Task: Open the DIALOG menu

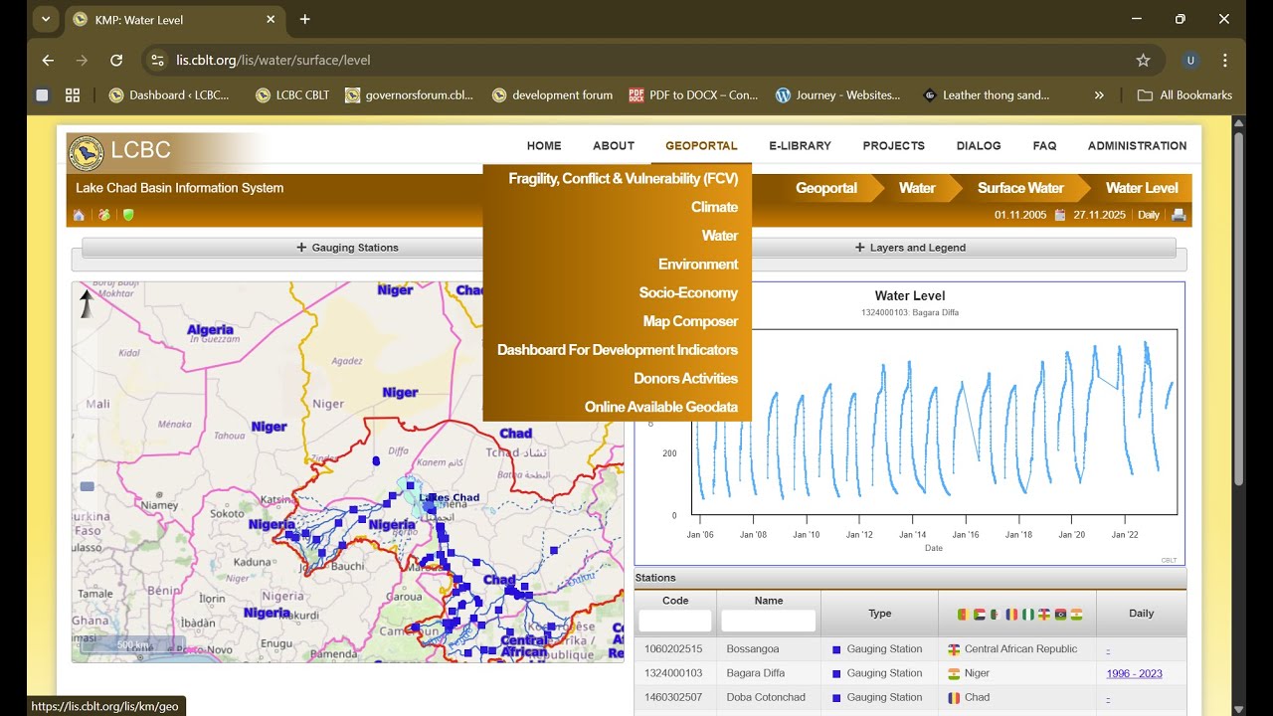Action: click(x=979, y=145)
